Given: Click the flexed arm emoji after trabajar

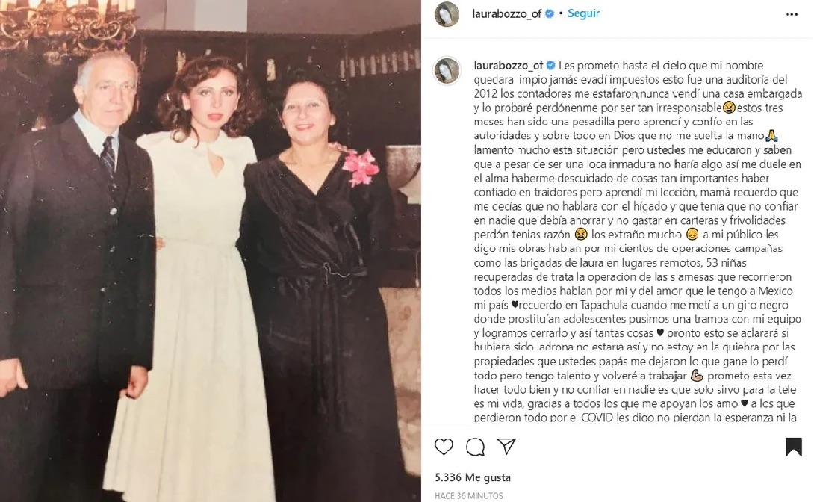Looking at the screenshot, I should 696,375.
